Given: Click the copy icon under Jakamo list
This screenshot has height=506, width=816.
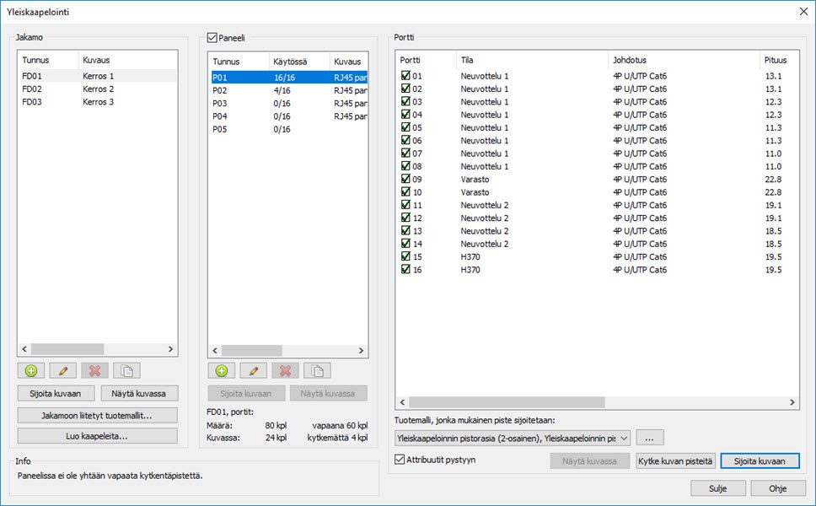Looking at the screenshot, I should (x=126, y=370).
